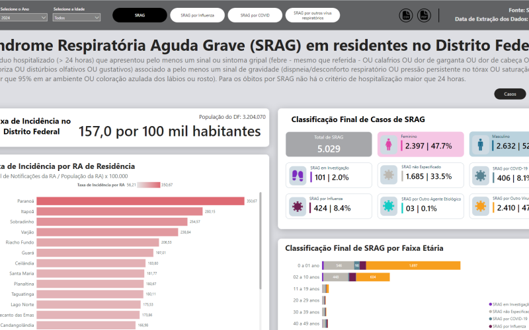
Task: Click the footprints icon for SRAG em Investigação
Action: click(x=298, y=176)
